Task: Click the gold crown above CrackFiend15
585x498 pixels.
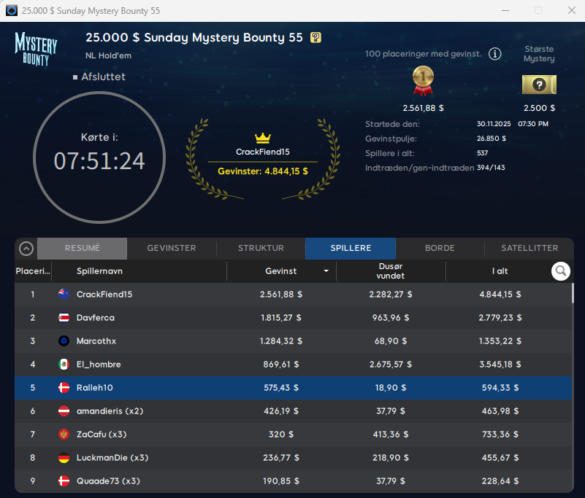Action: [x=263, y=138]
